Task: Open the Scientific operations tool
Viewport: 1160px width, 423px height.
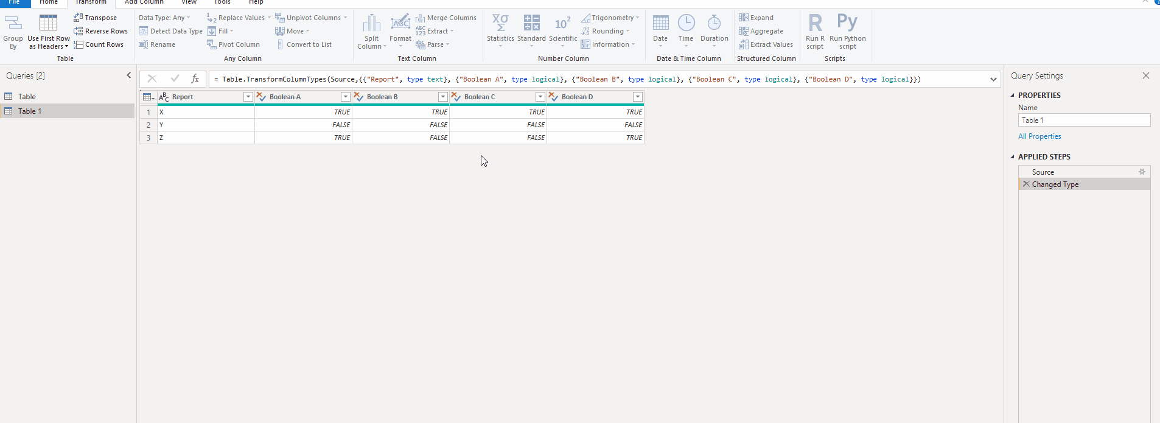Action: pos(563,32)
